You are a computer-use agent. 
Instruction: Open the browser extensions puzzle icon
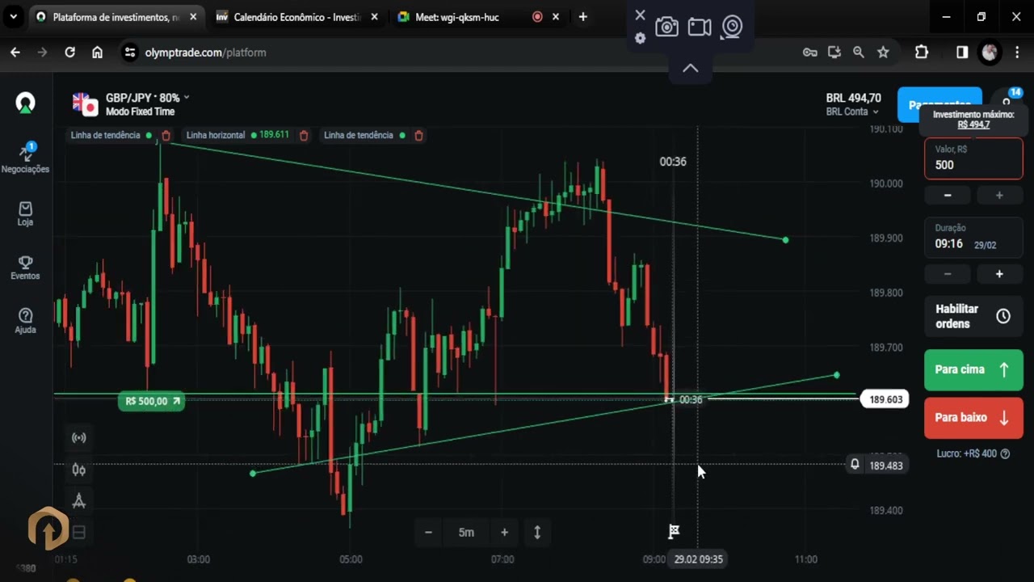[922, 53]
